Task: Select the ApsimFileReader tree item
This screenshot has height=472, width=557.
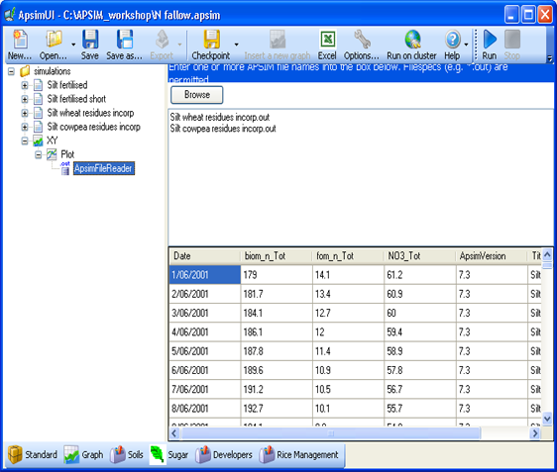Action: 104,168
